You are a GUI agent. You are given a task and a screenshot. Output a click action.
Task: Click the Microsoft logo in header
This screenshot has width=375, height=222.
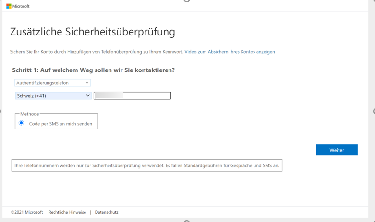click(18, 6)
